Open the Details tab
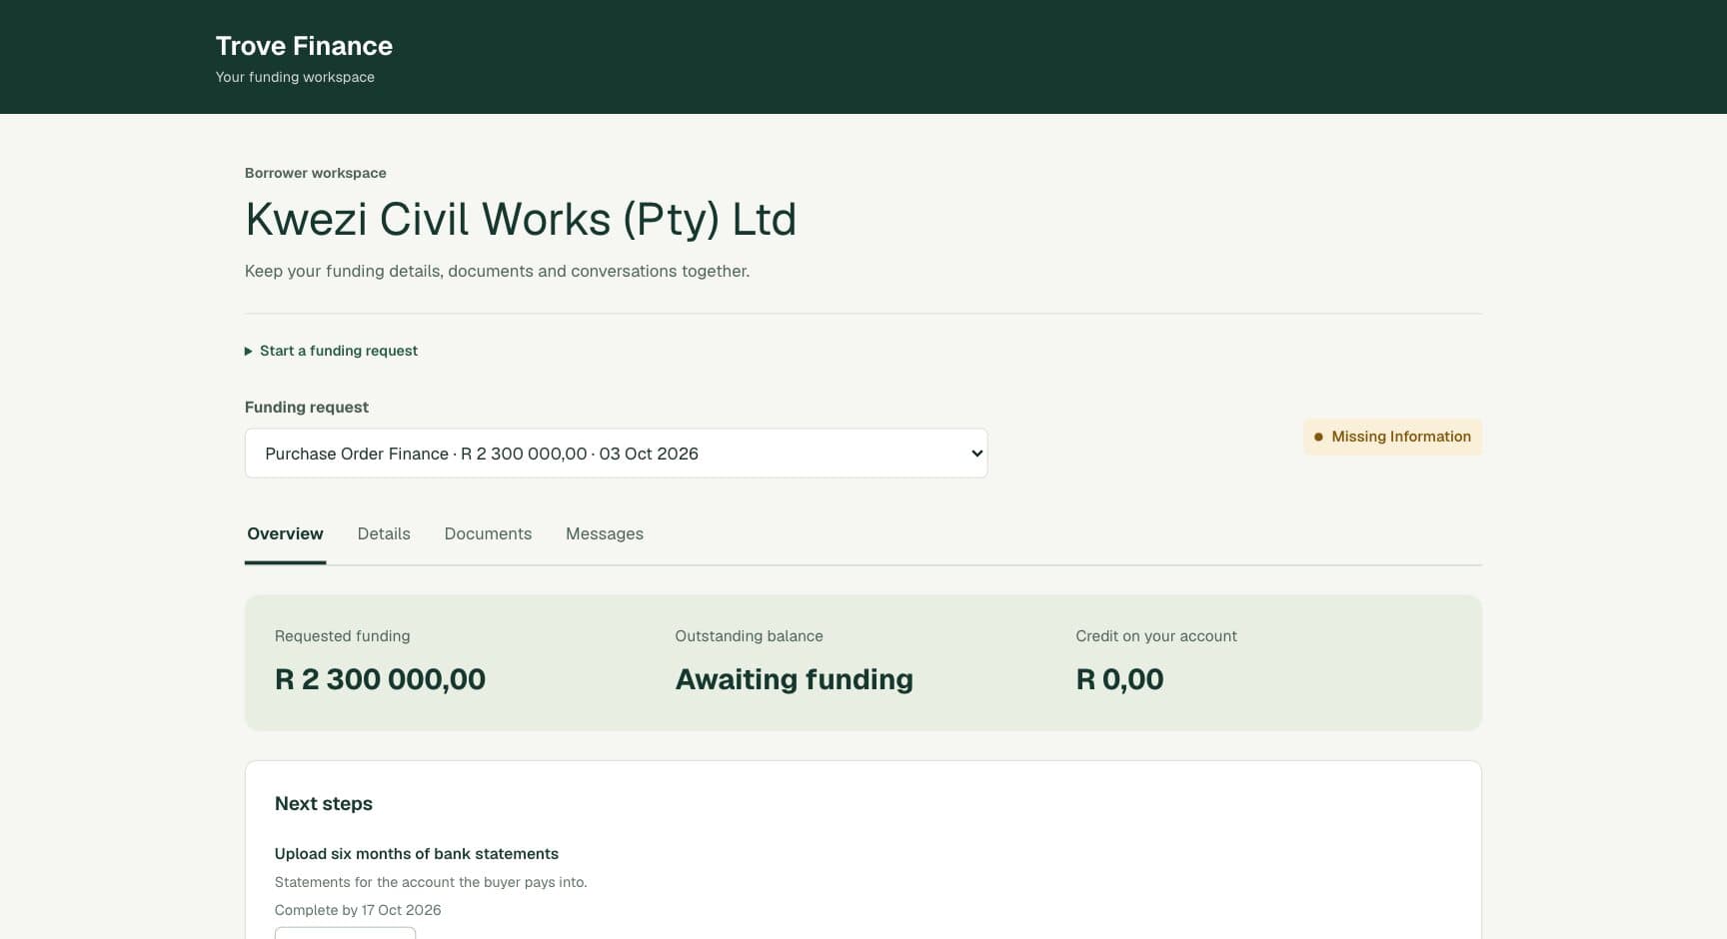The image size is (1727, 939). 384,533
